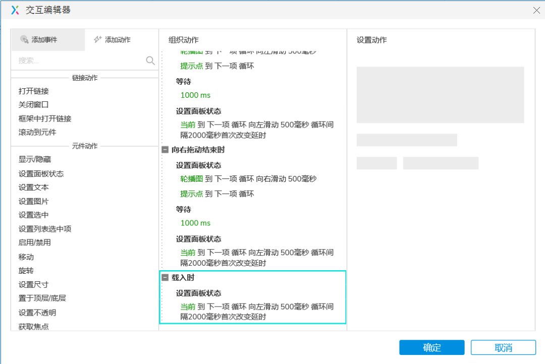Select the 设置不透明 action
This screenshot has height=364, width=545.
click(x=37, y=313)
